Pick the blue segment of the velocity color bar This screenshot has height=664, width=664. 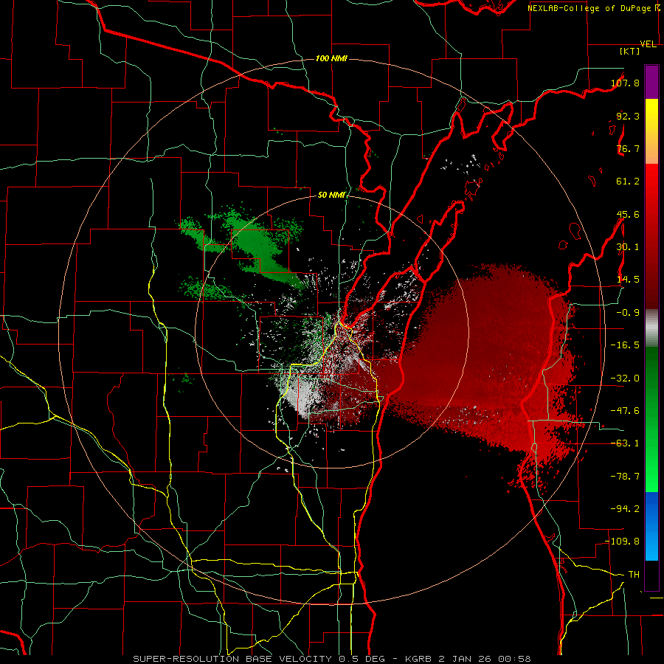coord(651,526)
